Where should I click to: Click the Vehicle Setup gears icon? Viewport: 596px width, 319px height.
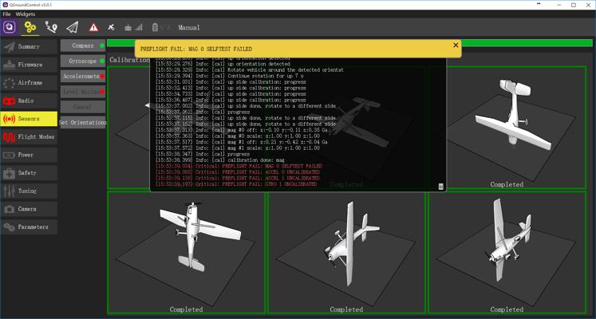(x=30, y=27)
